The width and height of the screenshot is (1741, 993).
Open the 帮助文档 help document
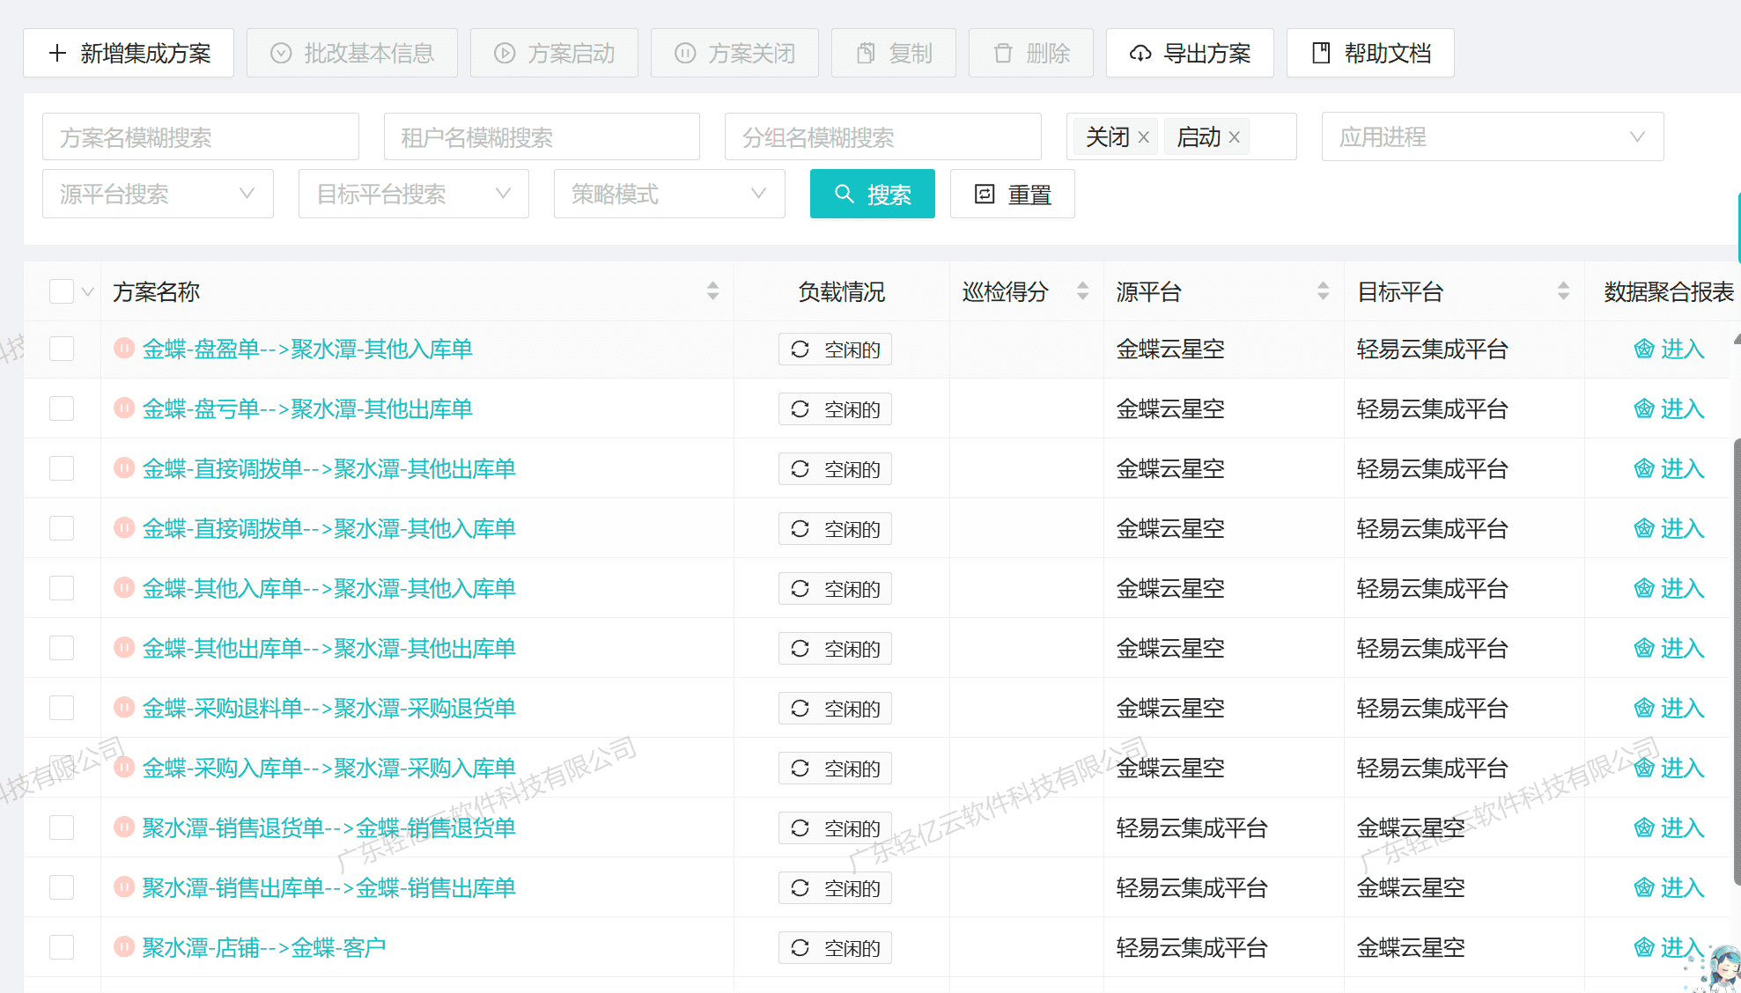[1370, 53]
